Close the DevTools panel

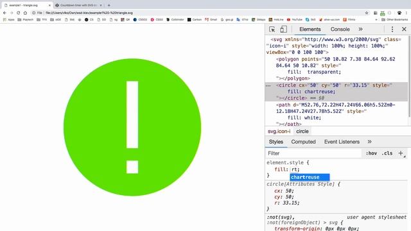tap(404, 29)
